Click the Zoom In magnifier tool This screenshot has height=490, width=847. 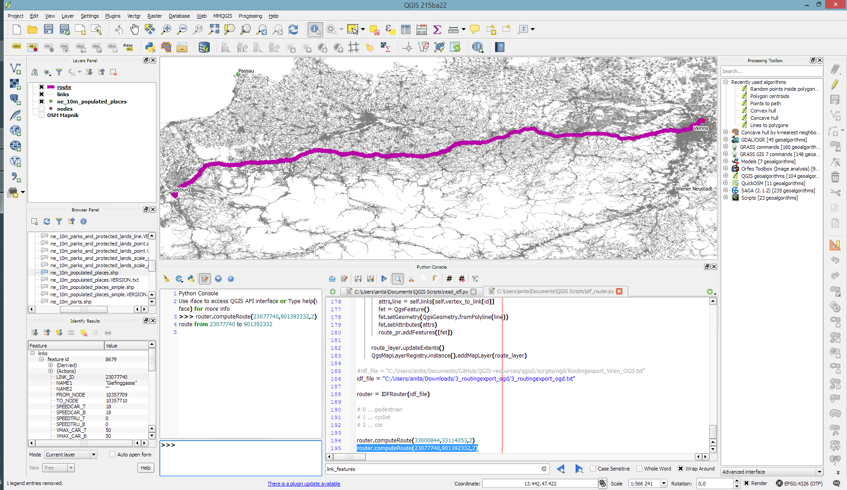(x=166, y=29)
